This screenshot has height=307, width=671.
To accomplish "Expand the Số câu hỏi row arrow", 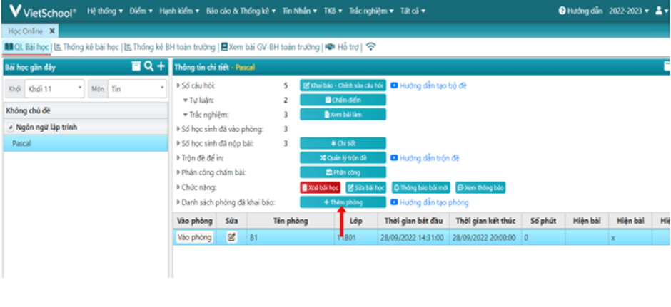I will pos(178,85).
